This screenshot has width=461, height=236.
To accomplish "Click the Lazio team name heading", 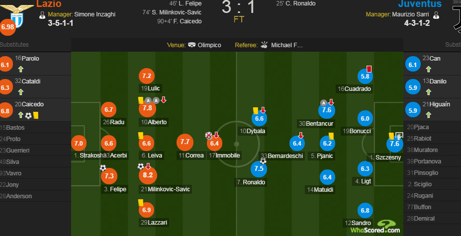I will point(49,4).
